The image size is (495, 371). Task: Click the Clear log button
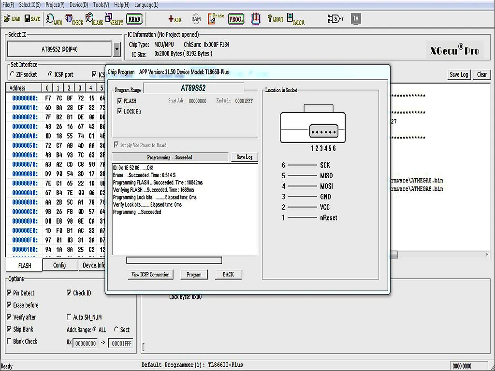pyautogui.click(x=482, y=74)
